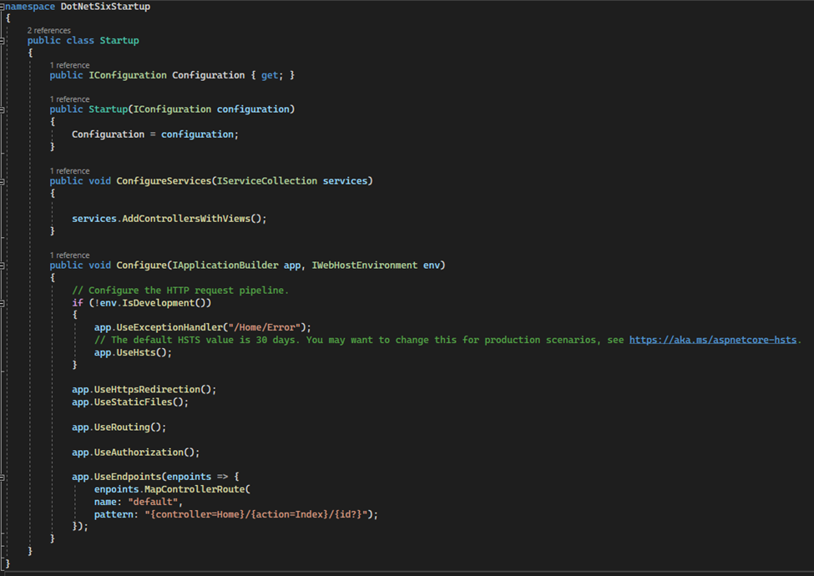The height and width of the screenshot is (576, 814).
Task: Show 1 reference CodeLens above Configure method
Action: point(69,255)
